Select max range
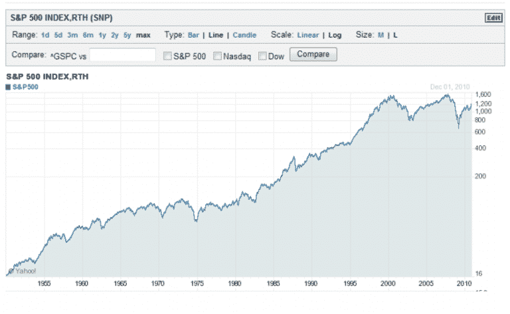The width and height of the screenshot is (510, 314). (143, 35)
